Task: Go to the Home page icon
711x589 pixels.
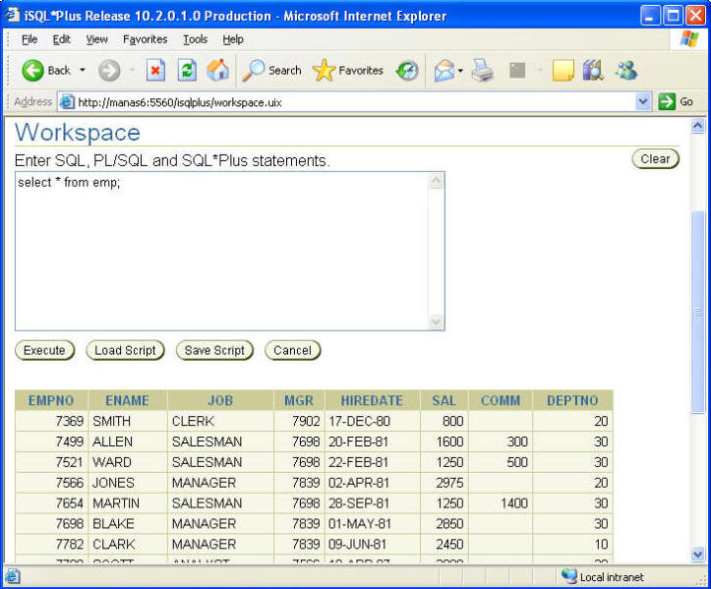Action: coord(217,70)
